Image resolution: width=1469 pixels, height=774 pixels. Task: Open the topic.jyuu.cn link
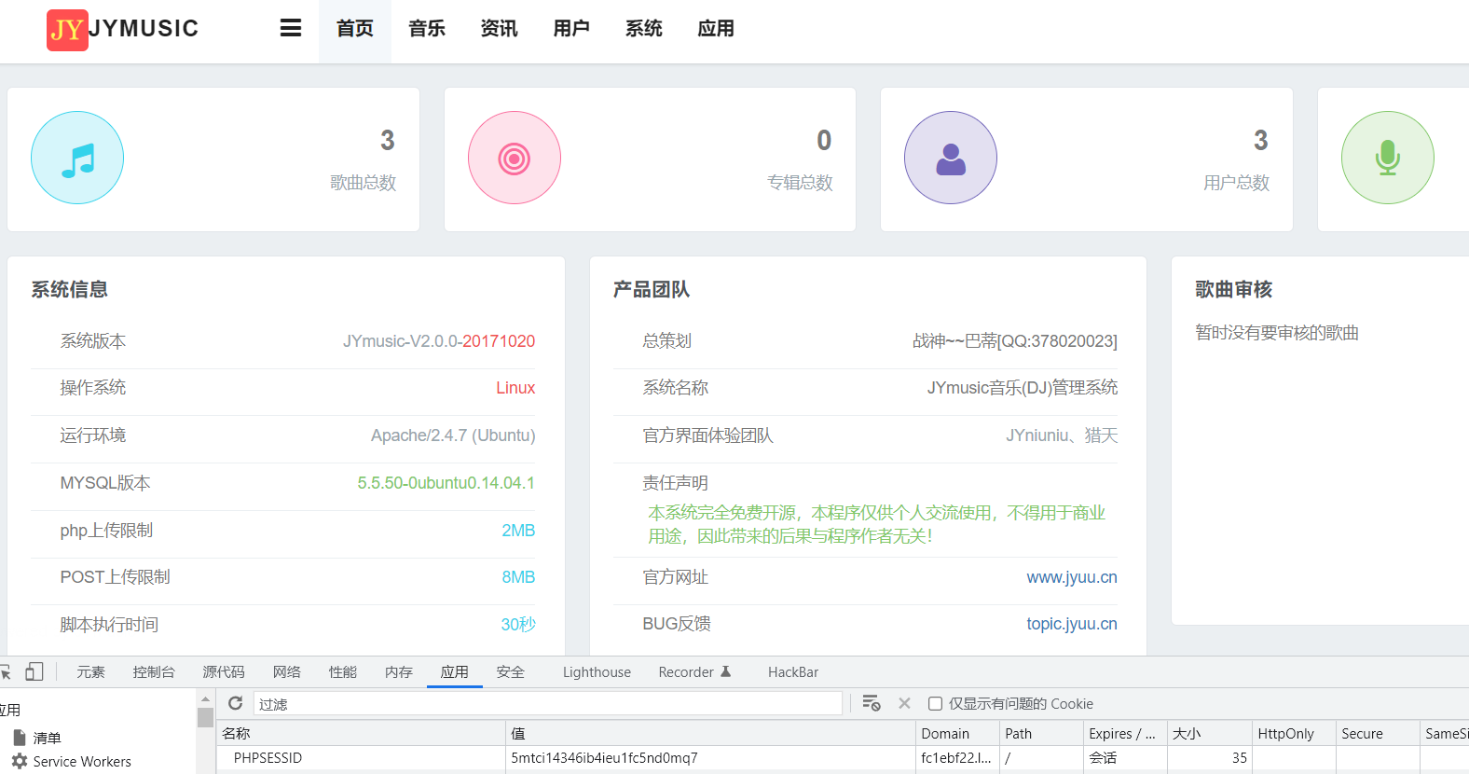[1072, 624]
